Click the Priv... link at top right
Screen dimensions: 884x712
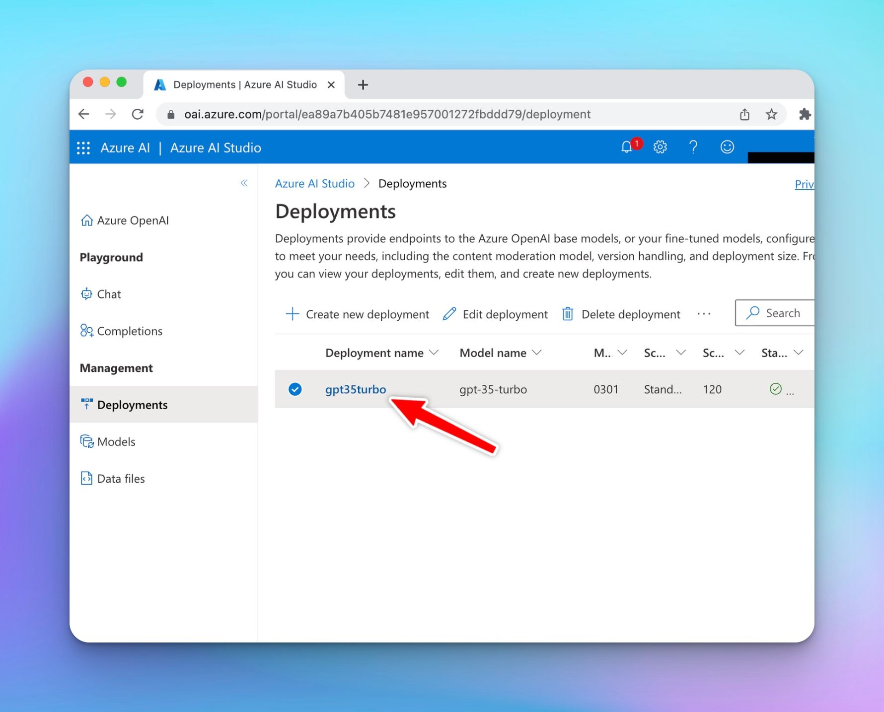pyautogui.click(x=804, y=184)
